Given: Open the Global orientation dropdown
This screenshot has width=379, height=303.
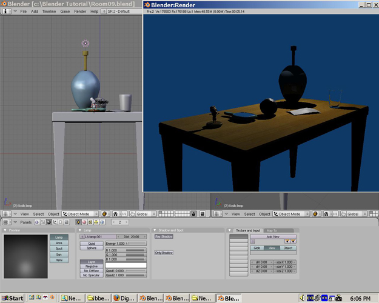Looking at the screenshot, I should pyautogui.click(x=144, y=214).
